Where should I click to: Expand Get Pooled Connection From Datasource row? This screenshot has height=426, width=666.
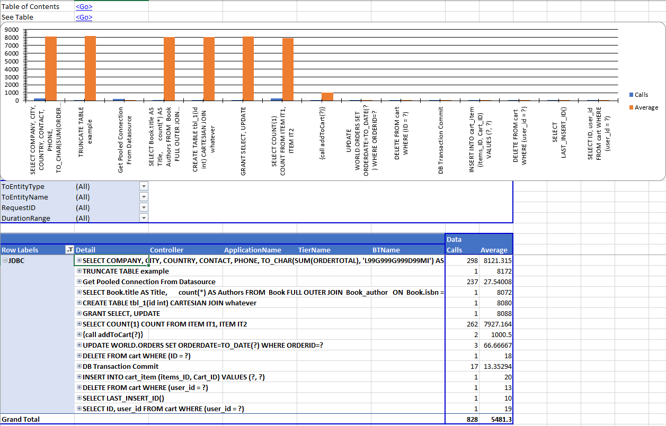[x=79, y=282]
